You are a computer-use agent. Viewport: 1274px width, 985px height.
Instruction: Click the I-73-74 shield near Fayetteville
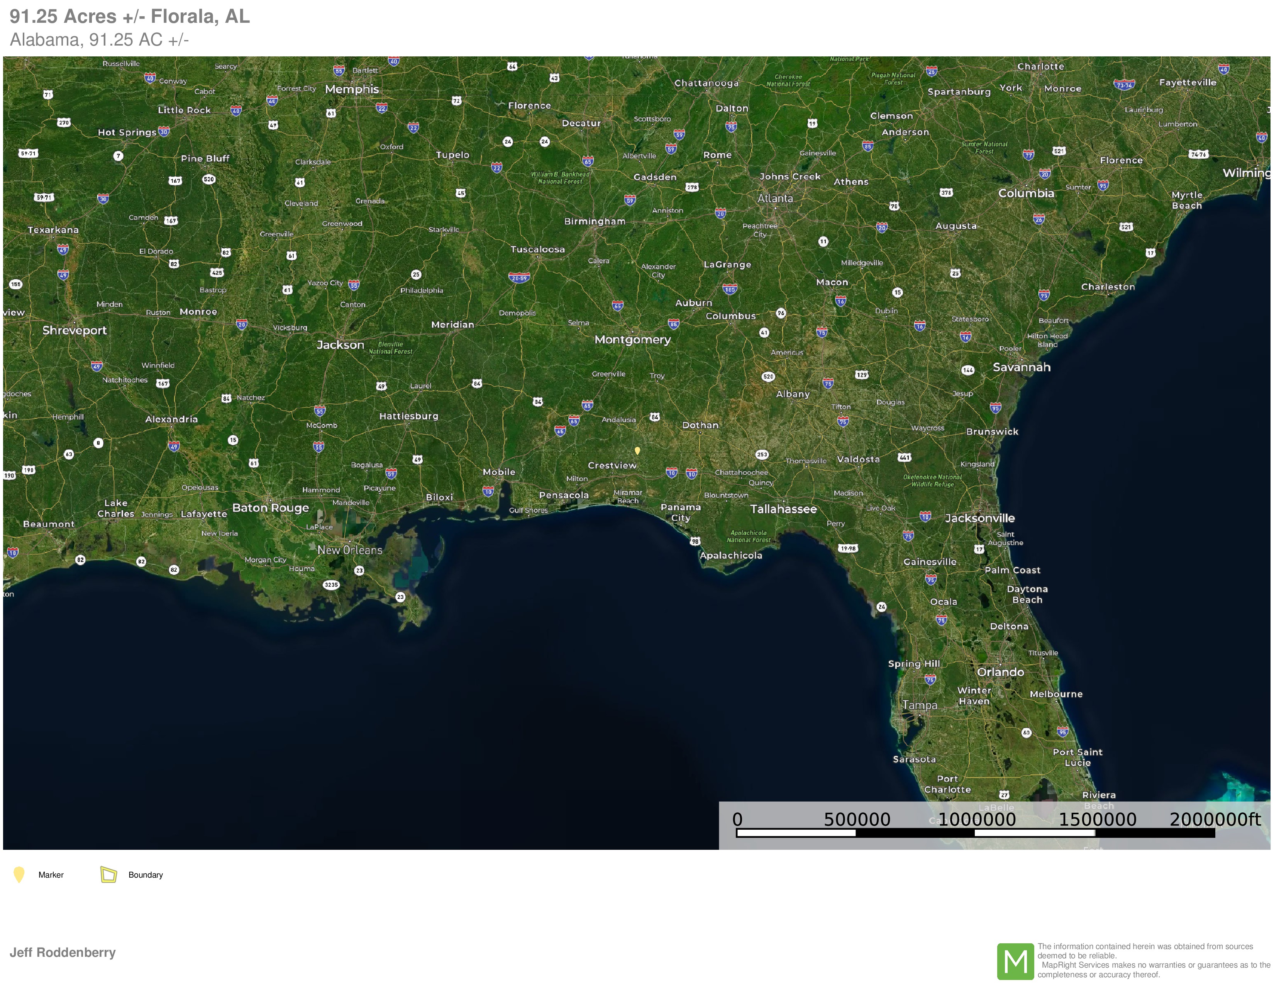1124,85
